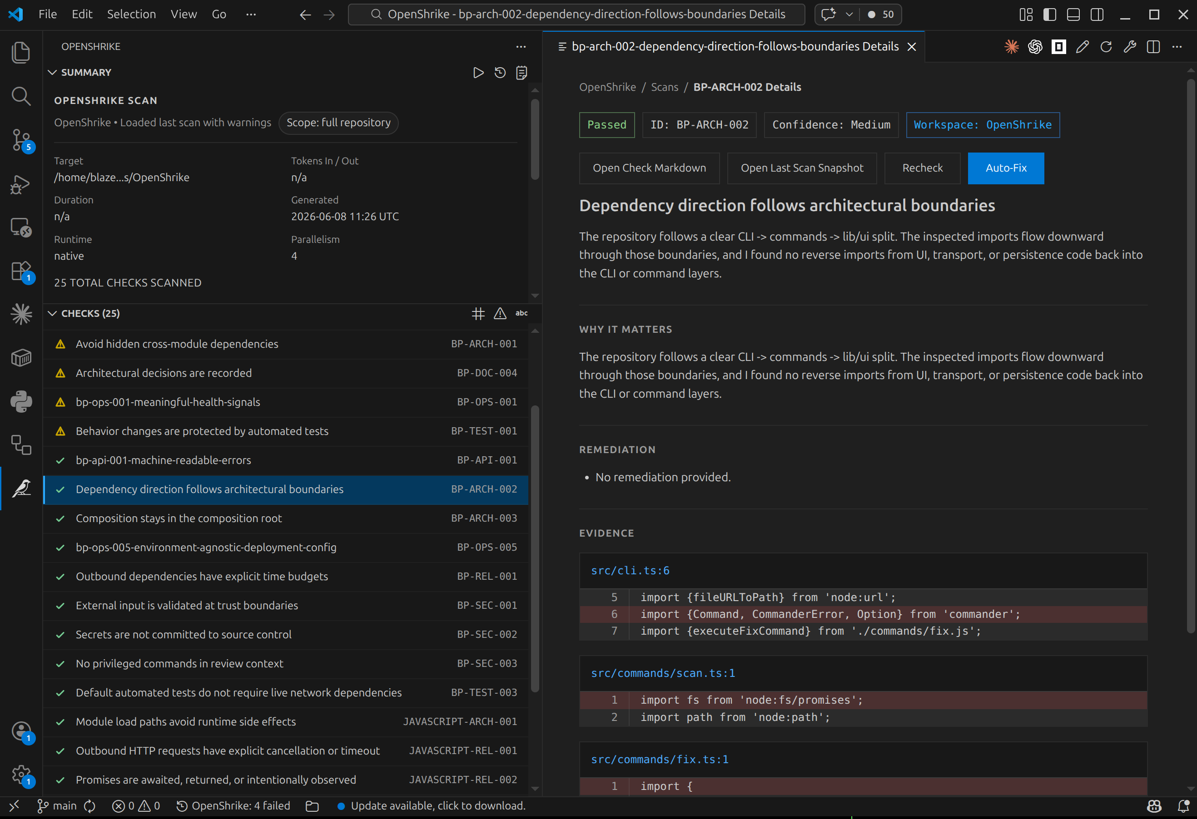Select Avoid hidden cross-module dependencies check

pos(286,344)
